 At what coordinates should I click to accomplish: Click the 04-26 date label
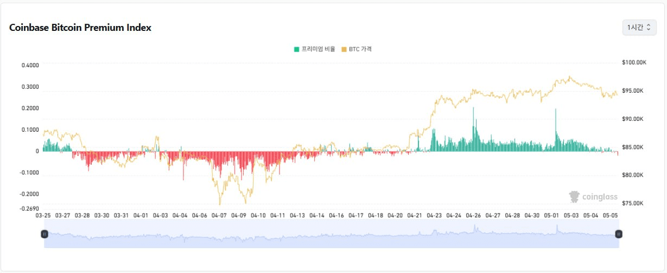[x=473, y=216]
